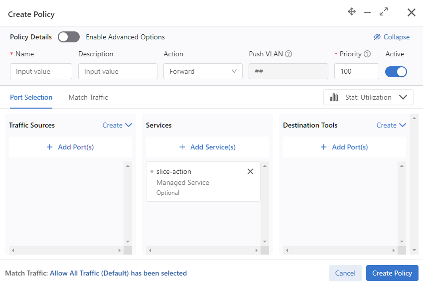Click the Create Policy button
Viewport: 423px width, 283px height.
[392, 273]
